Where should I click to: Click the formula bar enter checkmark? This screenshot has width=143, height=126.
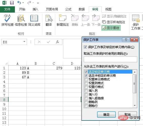(x=48, y=42)
